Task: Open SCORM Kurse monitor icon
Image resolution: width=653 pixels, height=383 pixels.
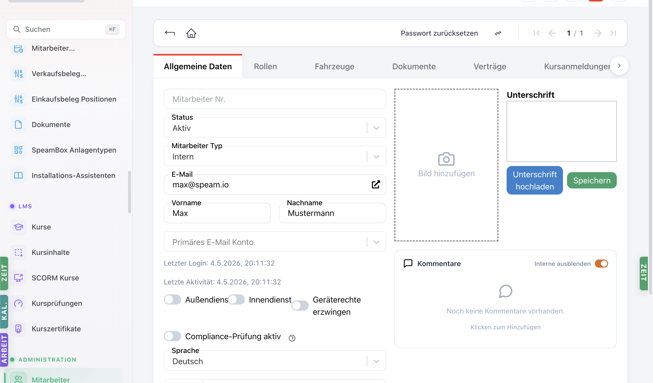Action: [x=18, y=278]
